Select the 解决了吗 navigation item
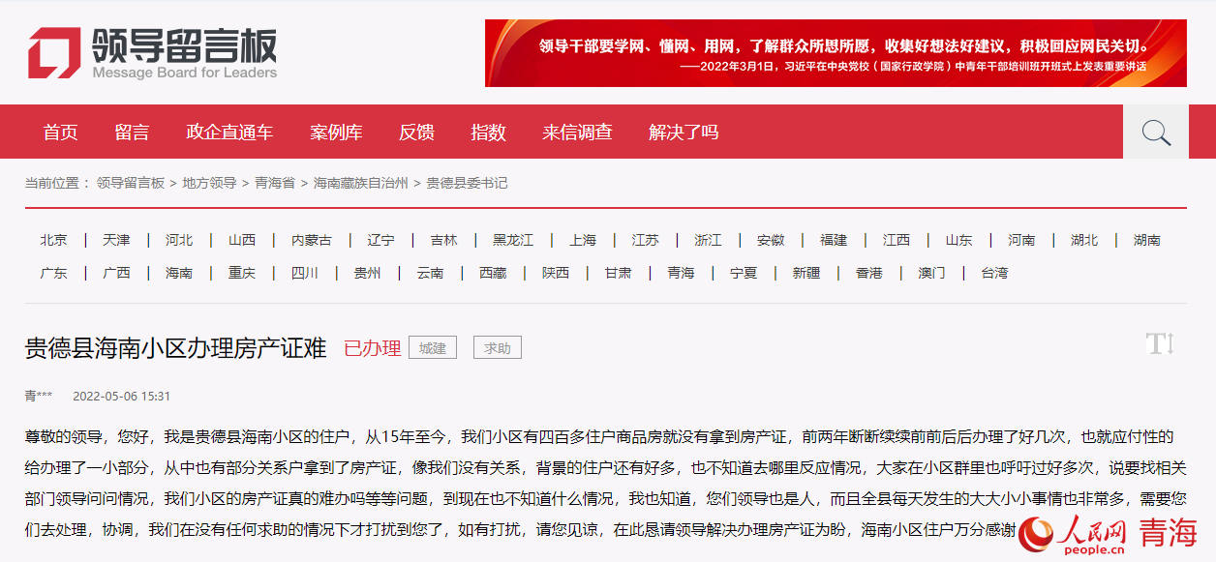 684,133
